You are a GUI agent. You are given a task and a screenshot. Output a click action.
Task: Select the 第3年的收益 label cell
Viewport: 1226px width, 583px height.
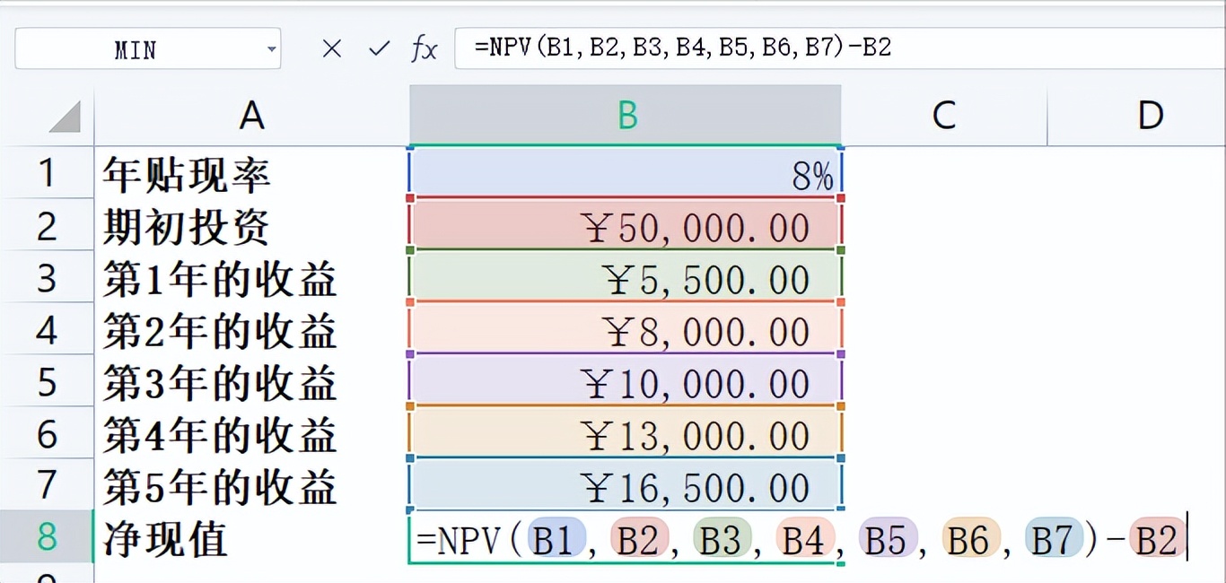click(x=251, y=383)
